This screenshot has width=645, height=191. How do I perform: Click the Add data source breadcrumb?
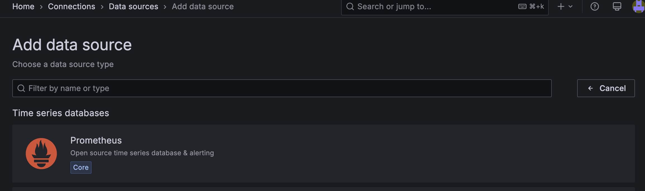click(x=203, y=6)
